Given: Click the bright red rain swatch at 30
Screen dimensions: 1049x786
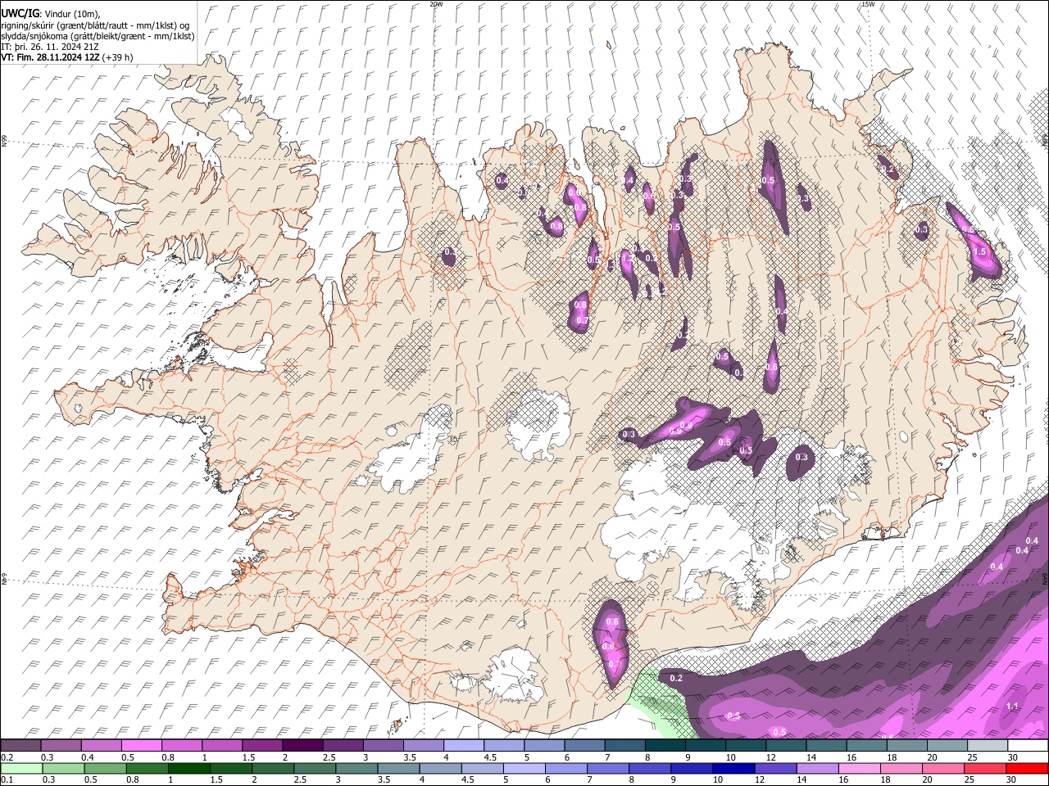Looking at the screenshot, I should (x=1028, y=768).
